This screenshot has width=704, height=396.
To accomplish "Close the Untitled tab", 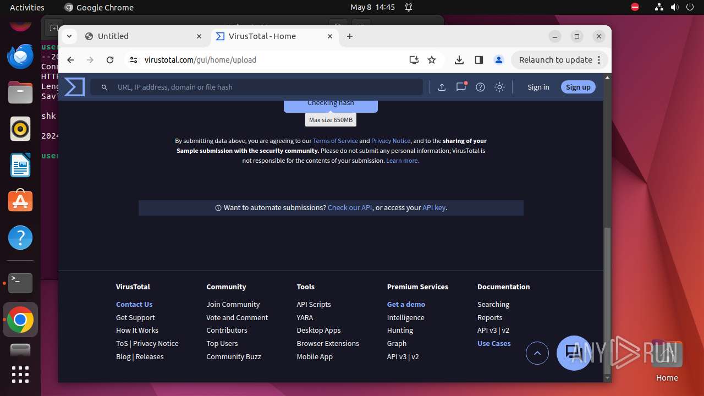I will 199,36.
